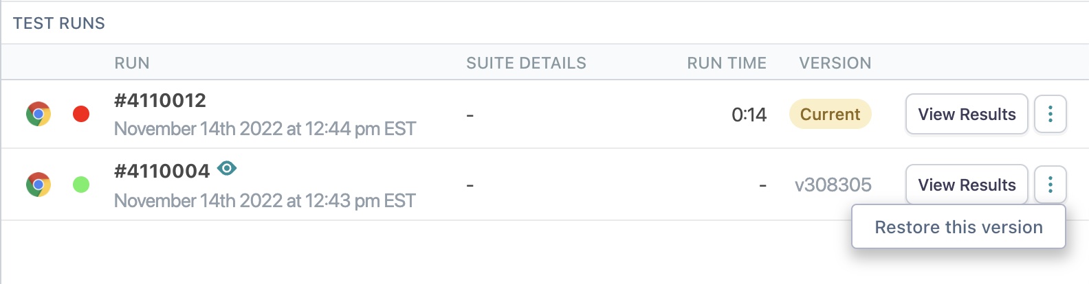The image size is (1089, 284).
Task: Click version v308305 label
Action: coord(833,185)
